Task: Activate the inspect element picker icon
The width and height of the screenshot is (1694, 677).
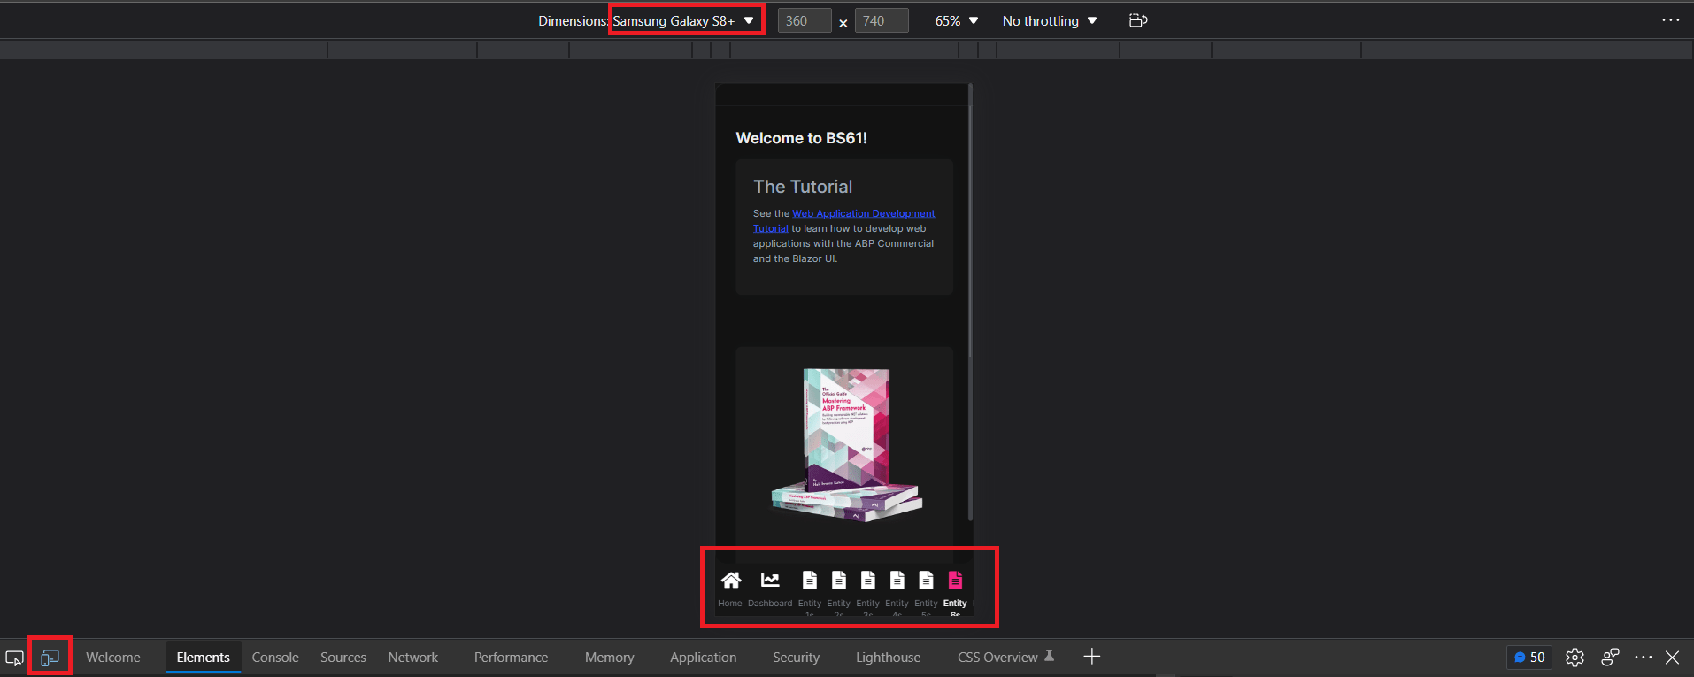Action: 15,658
